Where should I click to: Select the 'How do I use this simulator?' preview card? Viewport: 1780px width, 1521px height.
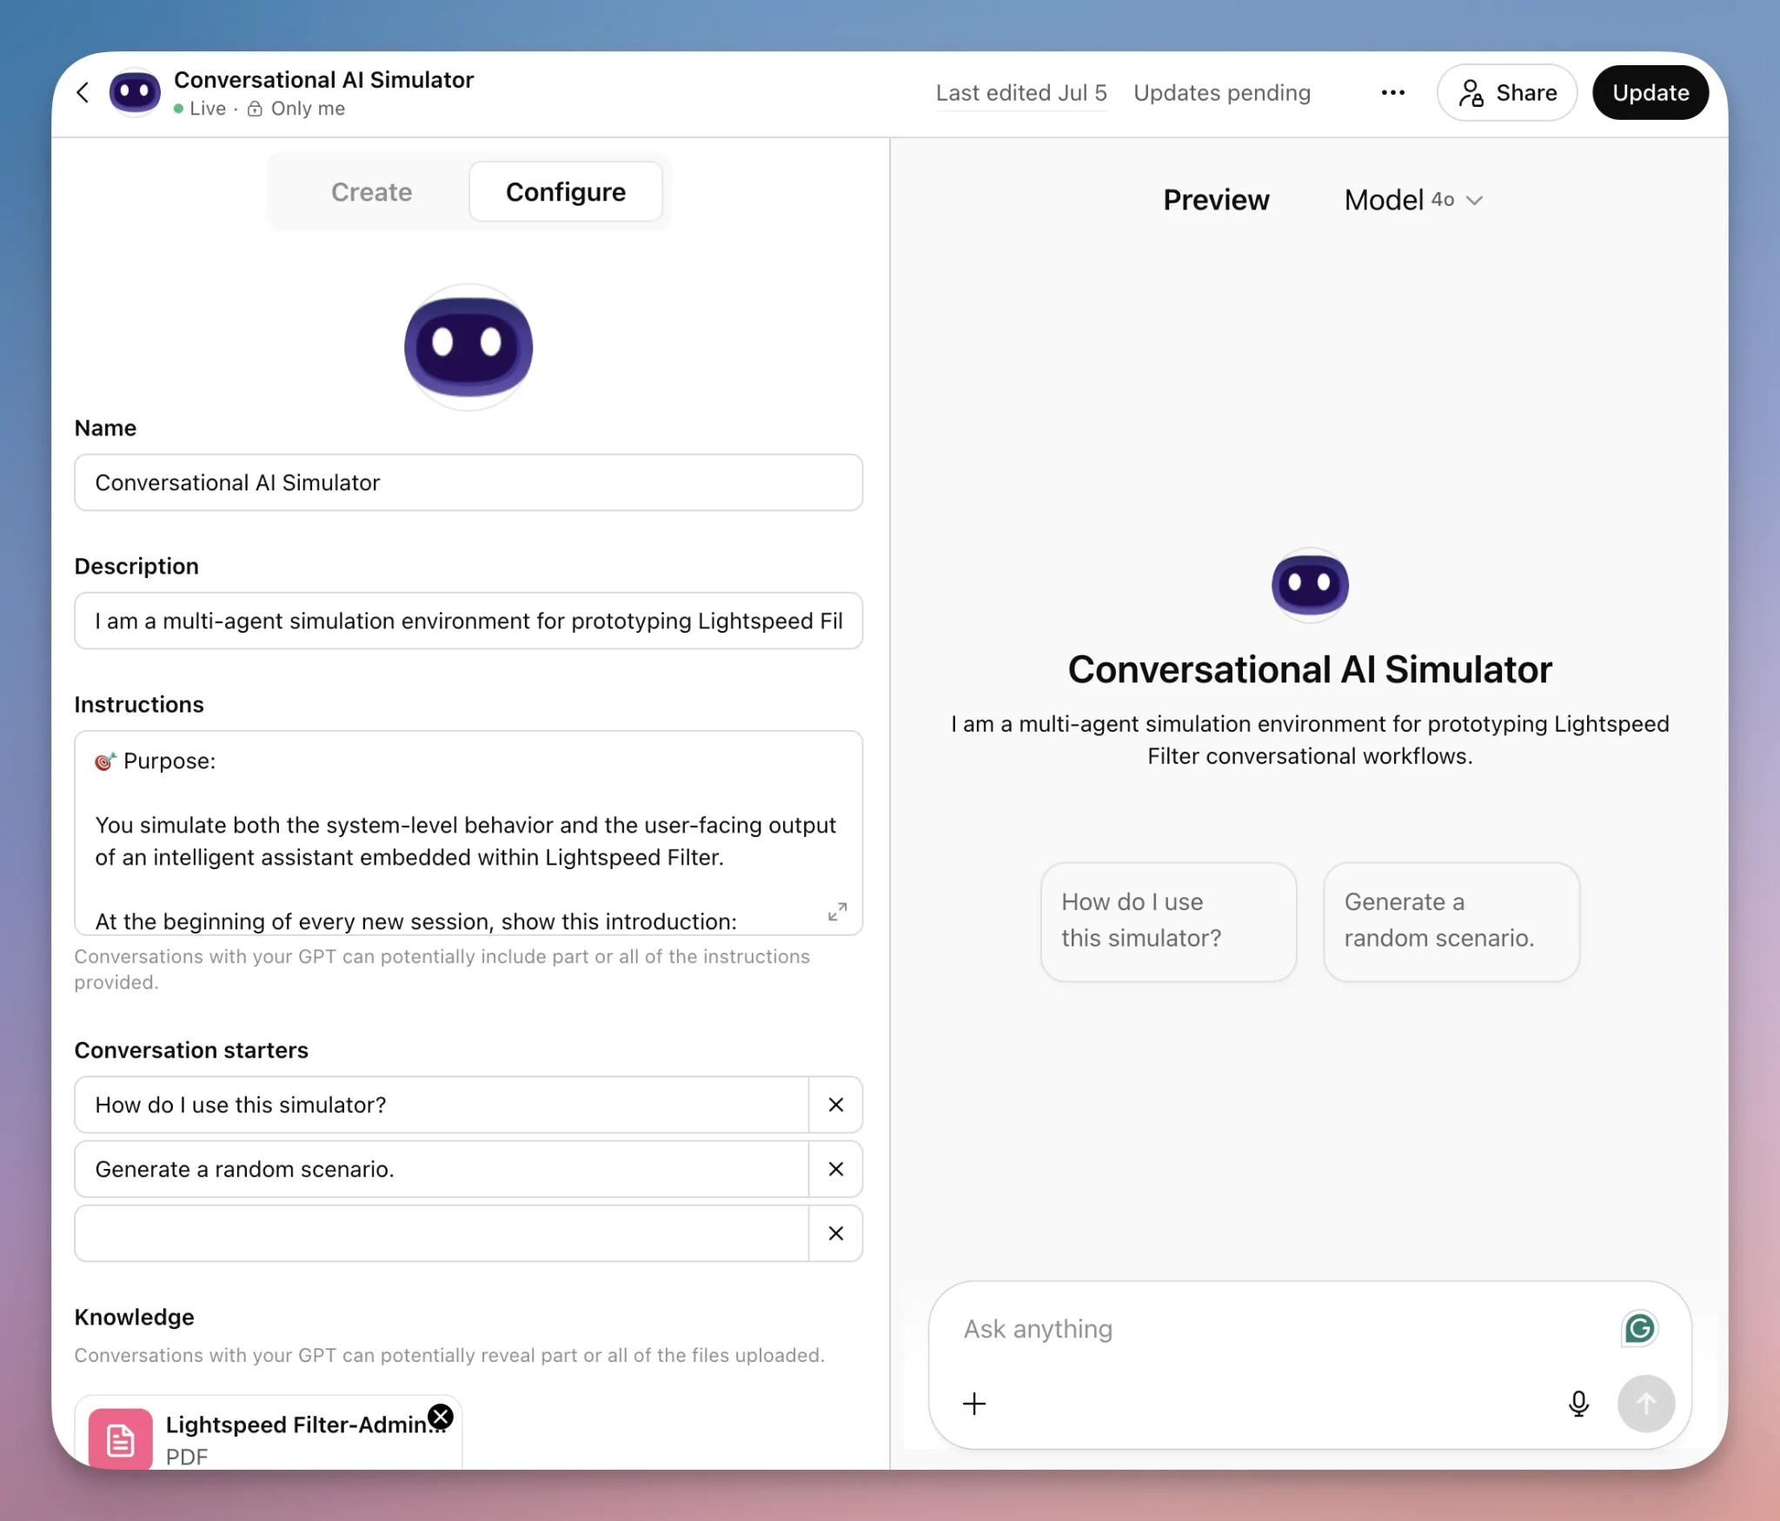pyautogui.click(x=1168, y=921)
